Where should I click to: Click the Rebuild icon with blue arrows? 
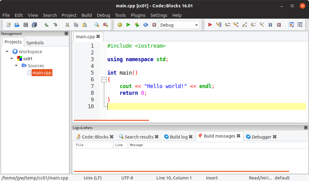(146, 25)
